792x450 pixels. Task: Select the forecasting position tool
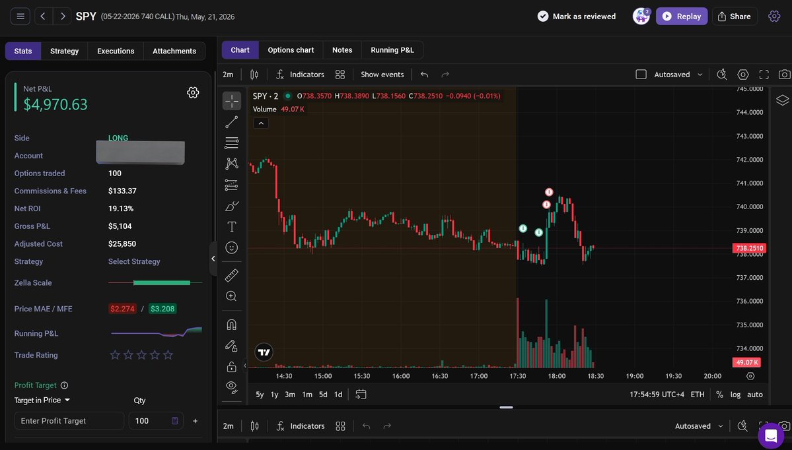[x=232, y=185]
